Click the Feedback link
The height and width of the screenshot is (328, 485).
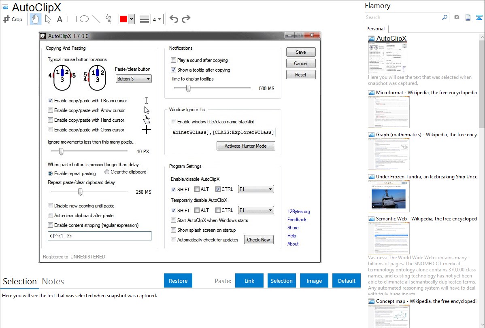coord(297,220)
